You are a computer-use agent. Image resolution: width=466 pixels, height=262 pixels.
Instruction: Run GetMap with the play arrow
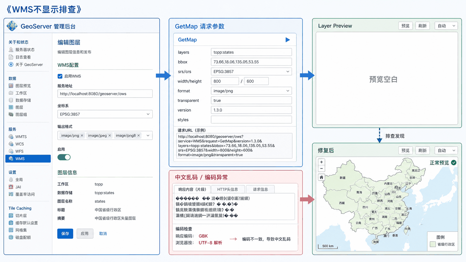(x=288, y=40)
